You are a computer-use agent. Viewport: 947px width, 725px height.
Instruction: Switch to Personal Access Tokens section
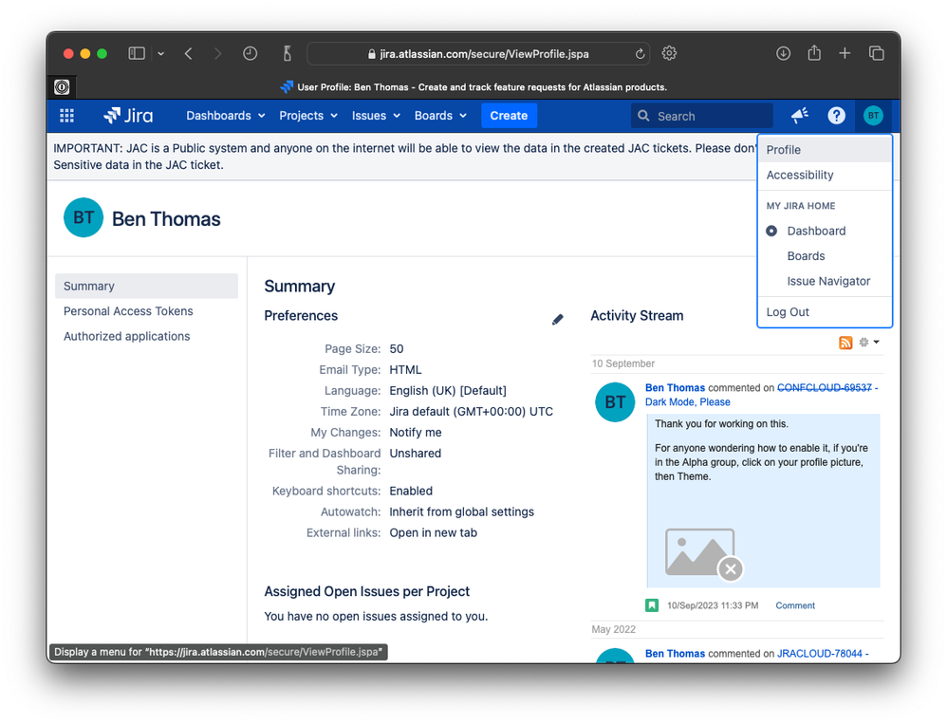click(127, 311)
